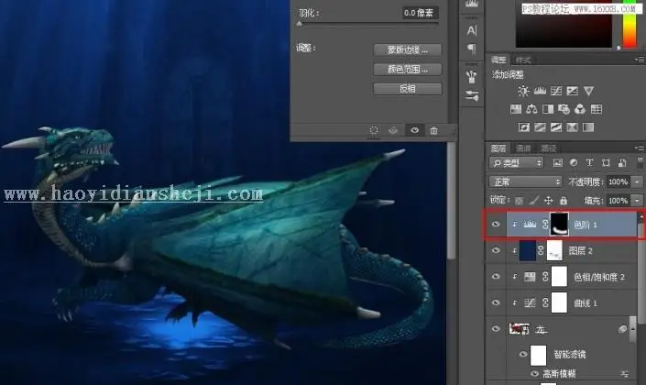The width and height of the screenshot is (646, 385).
Task: Hide the 曲线 1 layer
Action: 496,303
